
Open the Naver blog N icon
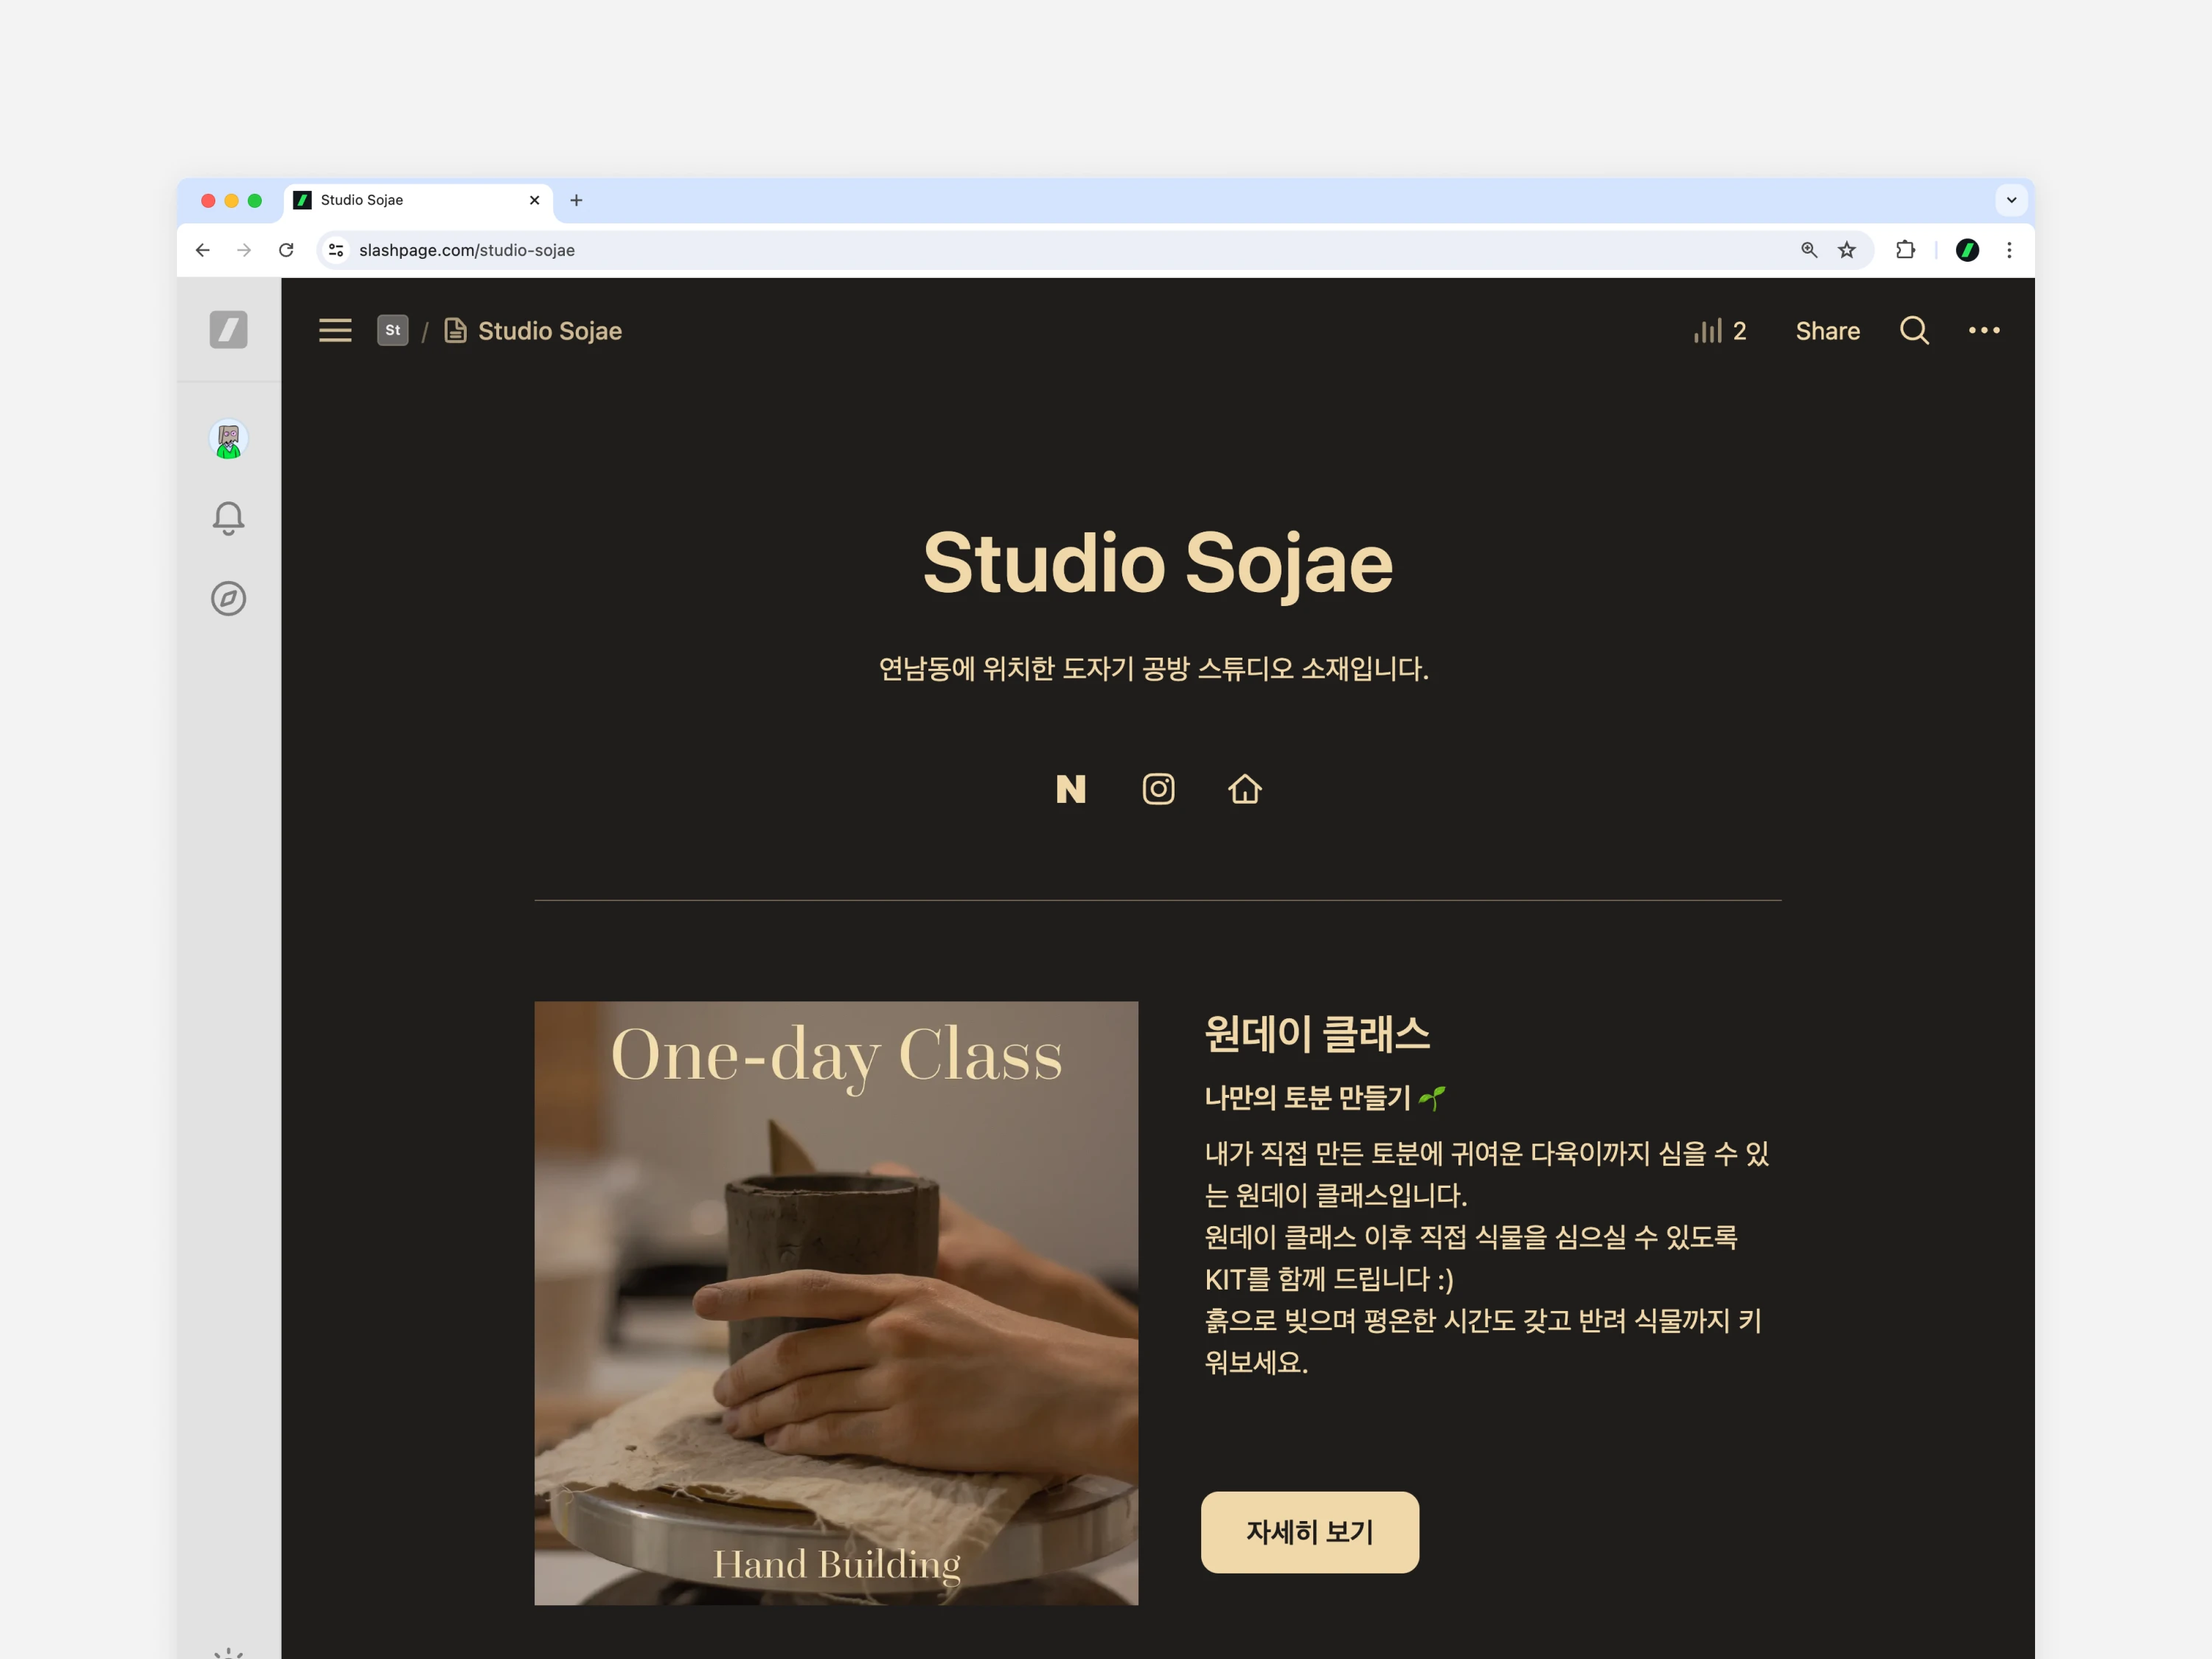1071,789
